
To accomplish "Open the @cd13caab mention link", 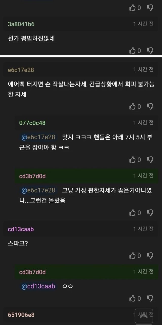I will pyautogui.click(x=38, y=286).
